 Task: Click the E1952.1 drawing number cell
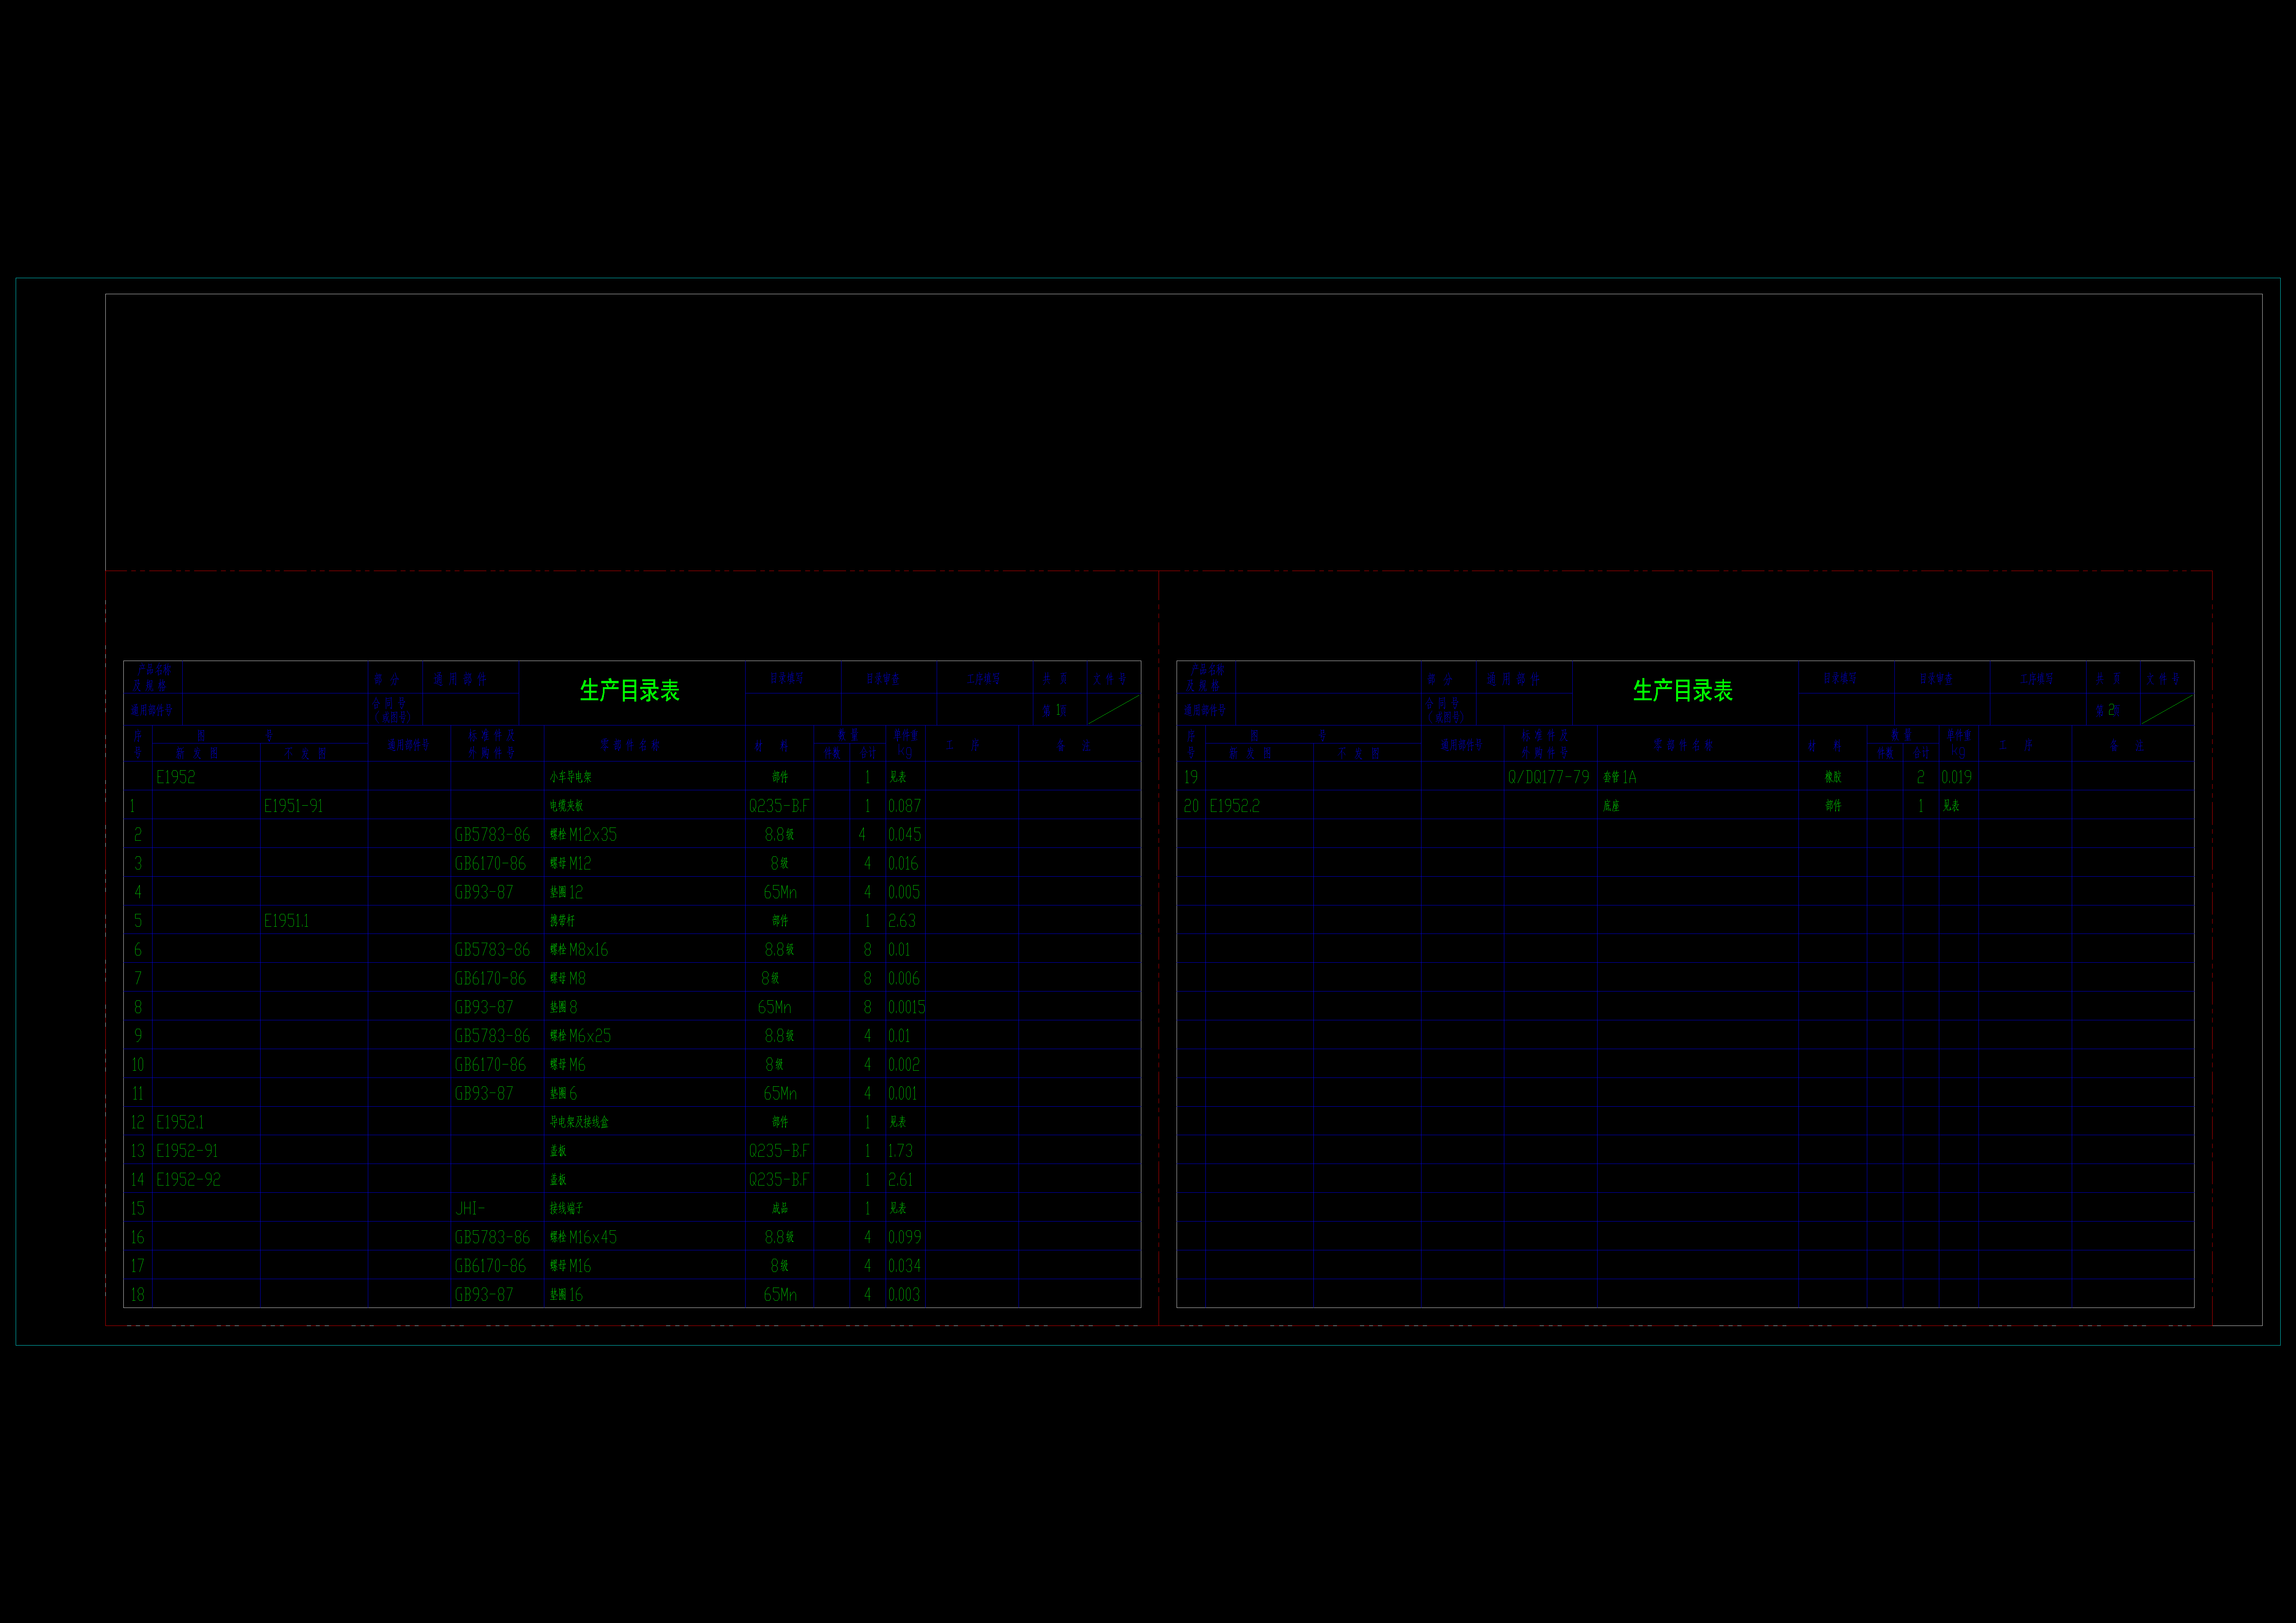(x=180, y=1122)
